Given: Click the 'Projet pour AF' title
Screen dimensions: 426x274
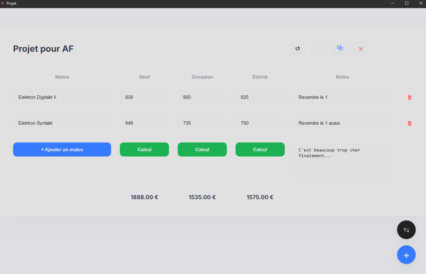Looking at the screenshot, I should pyautogui.click(x=43, y=49).
